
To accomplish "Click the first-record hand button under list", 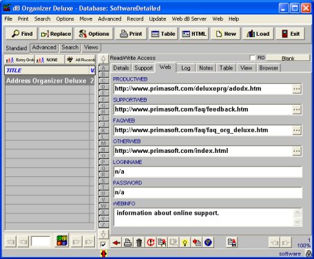I will tap(10, 242).
